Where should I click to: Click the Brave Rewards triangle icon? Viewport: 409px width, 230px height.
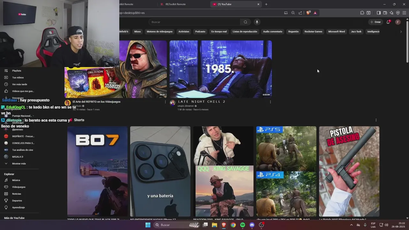(315, 13)
